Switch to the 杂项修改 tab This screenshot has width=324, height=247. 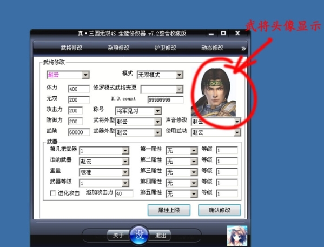click(x=118, y=48)
